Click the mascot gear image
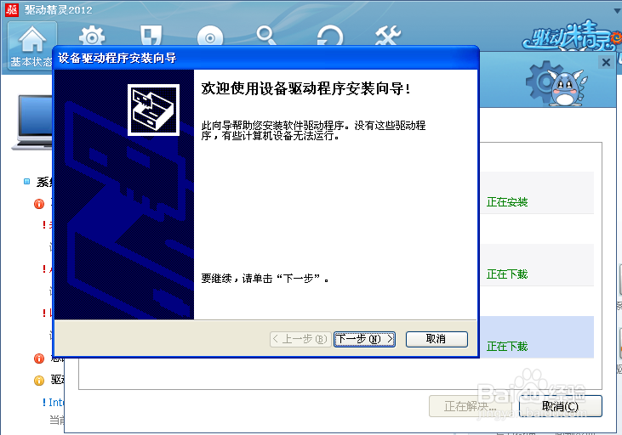The height and width of the screenshot is (435, 622). 556,83
